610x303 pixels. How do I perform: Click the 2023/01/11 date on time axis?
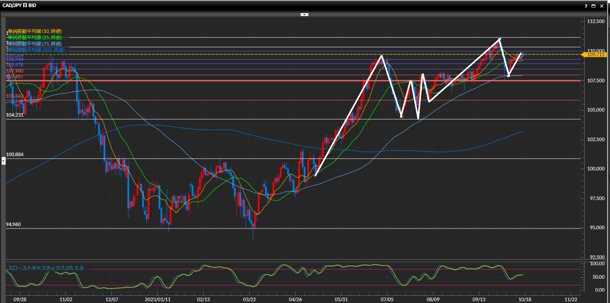157,299
